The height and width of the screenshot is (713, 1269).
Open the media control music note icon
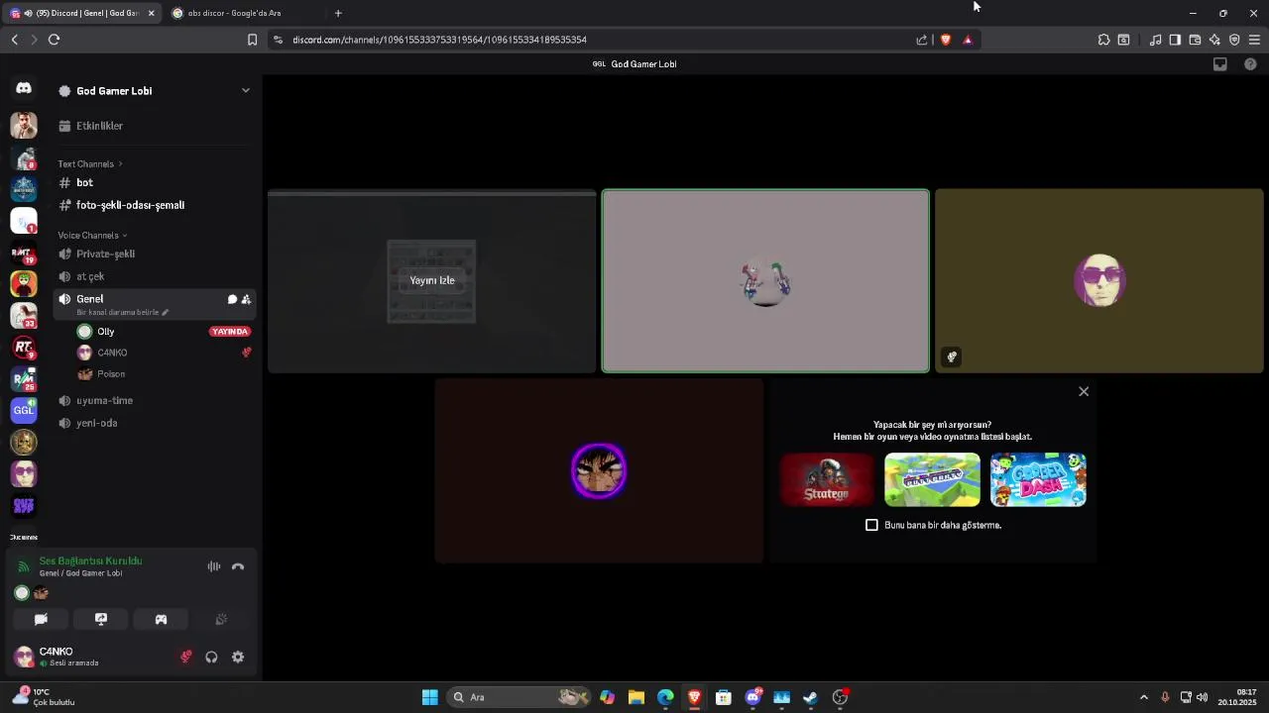tap(1155, 40)
